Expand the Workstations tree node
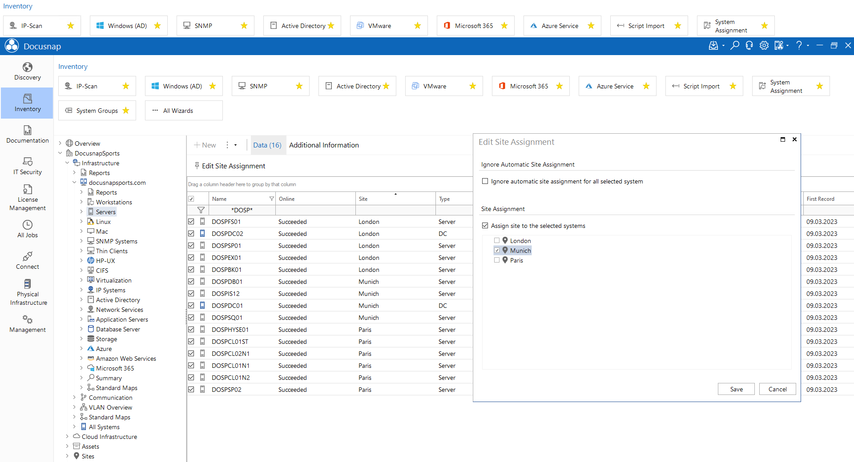Screen dimensions: 854x462 pos(81,202)
